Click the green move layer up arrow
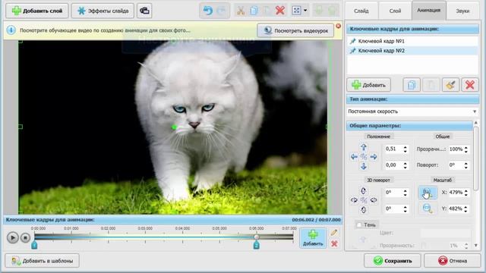 coord(332,11)
